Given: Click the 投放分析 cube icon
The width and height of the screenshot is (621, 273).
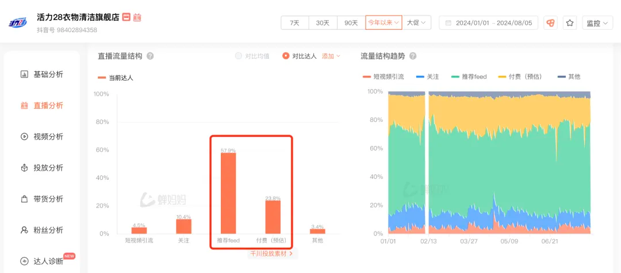Looking at the screenshot, I should (24, 168).
